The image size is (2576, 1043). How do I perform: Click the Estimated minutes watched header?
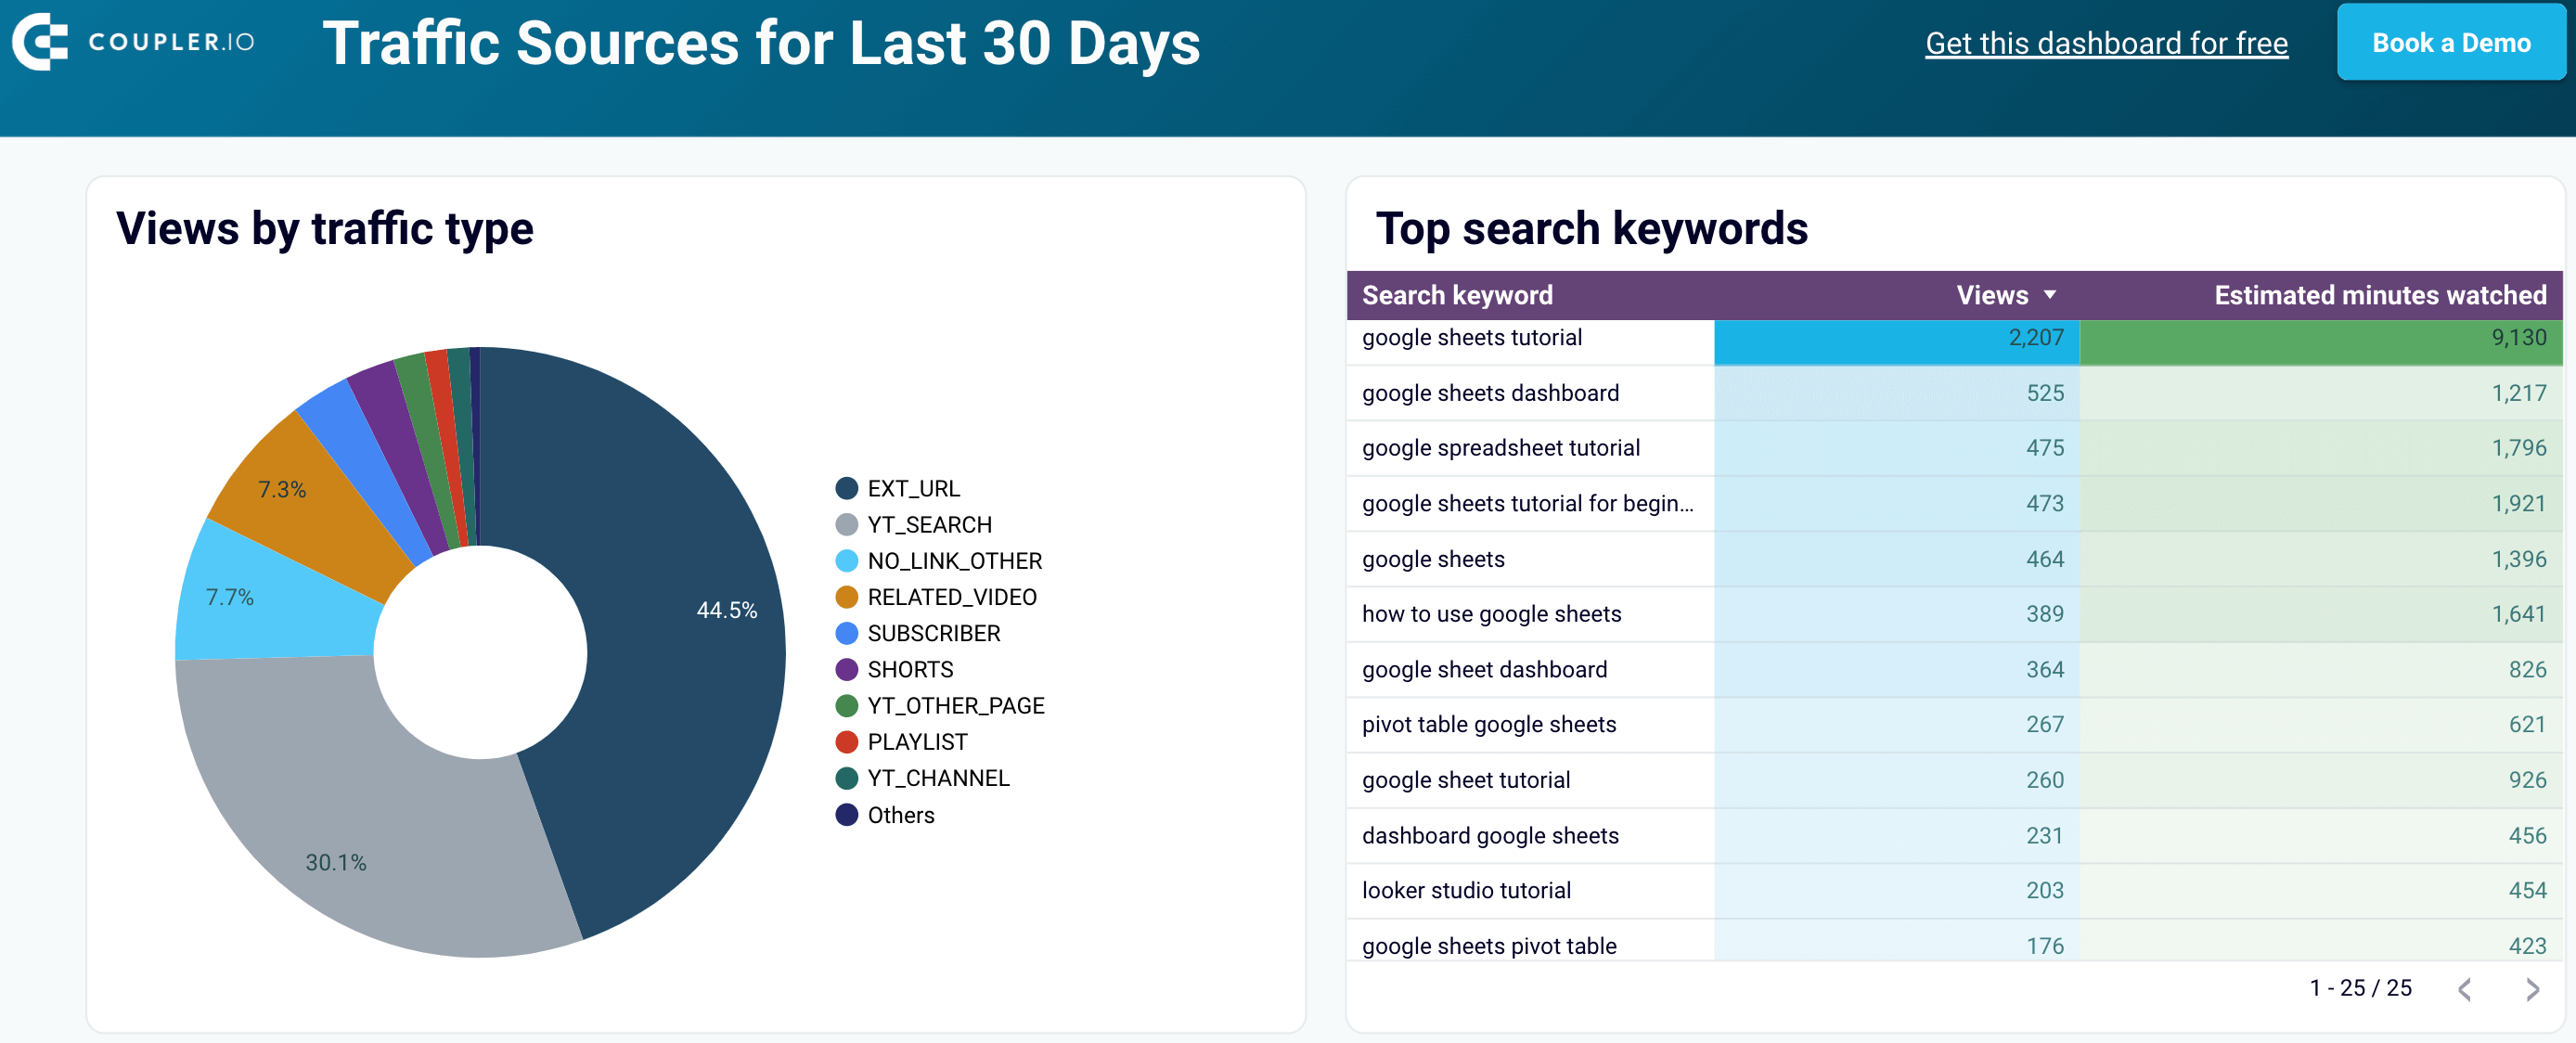pos(2379,295)
